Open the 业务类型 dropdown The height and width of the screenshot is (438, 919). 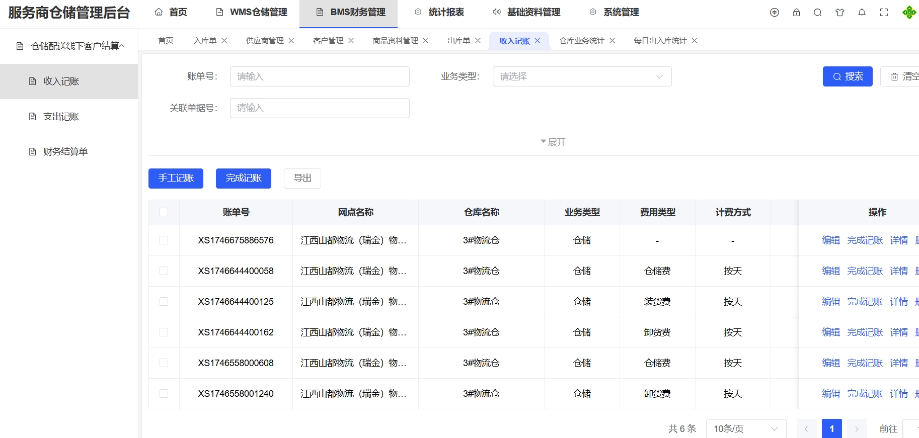[x=582, y=76]
